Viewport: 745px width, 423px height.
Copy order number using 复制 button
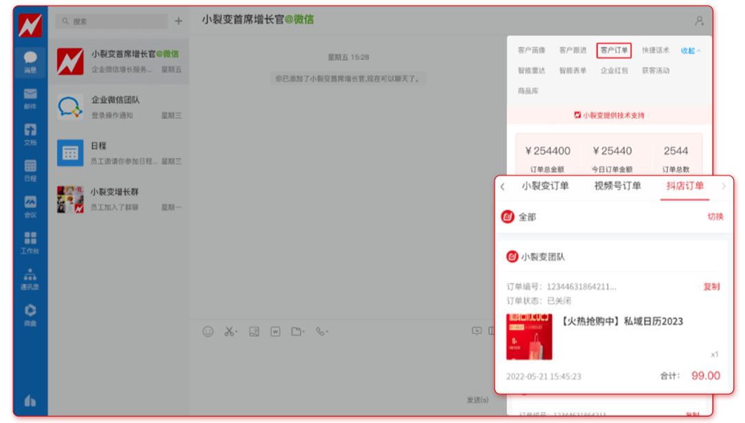pos(711,287)
